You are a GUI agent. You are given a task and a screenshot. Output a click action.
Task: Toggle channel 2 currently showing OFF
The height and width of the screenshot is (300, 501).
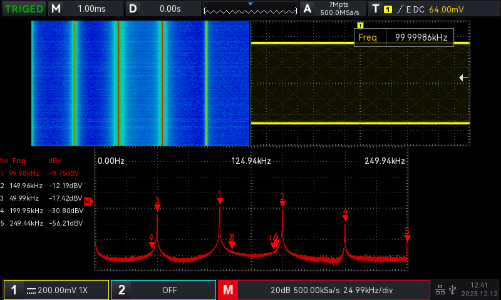163,290
